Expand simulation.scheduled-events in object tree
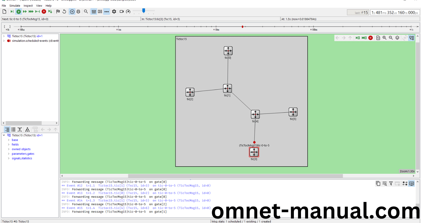The height and width of the screenshot is (223, 421). point(4,41)
